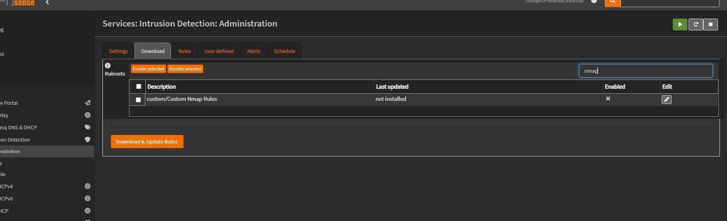This screenshot has width=727, height=221.
Task: Open the Rules tab
Action: pos(184,51)
